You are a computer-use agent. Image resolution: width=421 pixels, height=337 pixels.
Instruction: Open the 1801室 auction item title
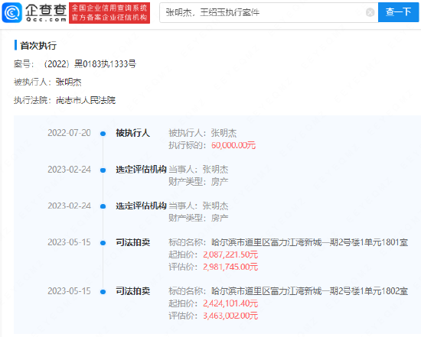click(x=309, y=242)
